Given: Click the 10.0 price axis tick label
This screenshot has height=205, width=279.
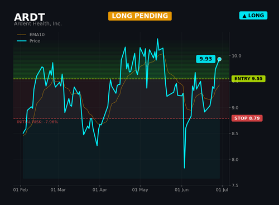Looking at the screenshot, I should pos(237,56).
